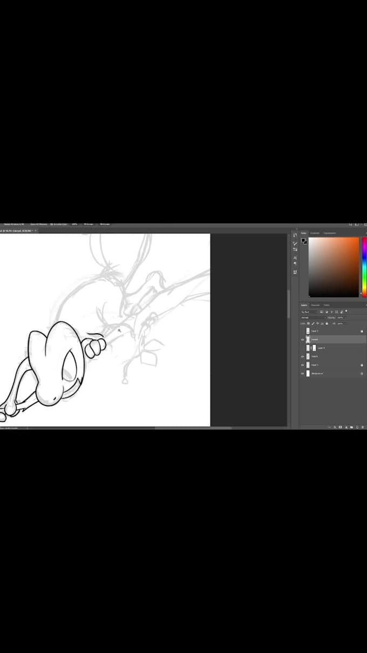Show the hidden Layer 4 layer
The image size is (367, 653).
tap(302, 348)
